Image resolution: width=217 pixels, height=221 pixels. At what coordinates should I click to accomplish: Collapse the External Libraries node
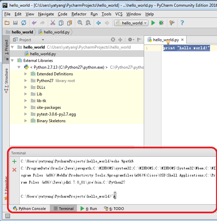coord(12,61)
